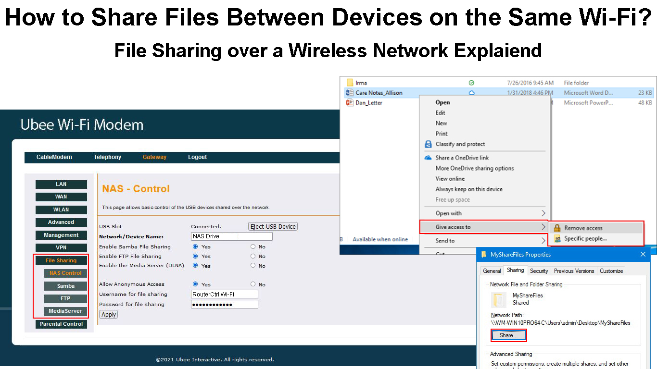The image size is (657, 369).
Task: Open the Gateway tab
Action: [154, 157]
